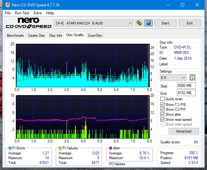Screen dimensions: 207x170
Task: Click the disabled Show write speed checkbox
Action: click(x=162, y=124)
